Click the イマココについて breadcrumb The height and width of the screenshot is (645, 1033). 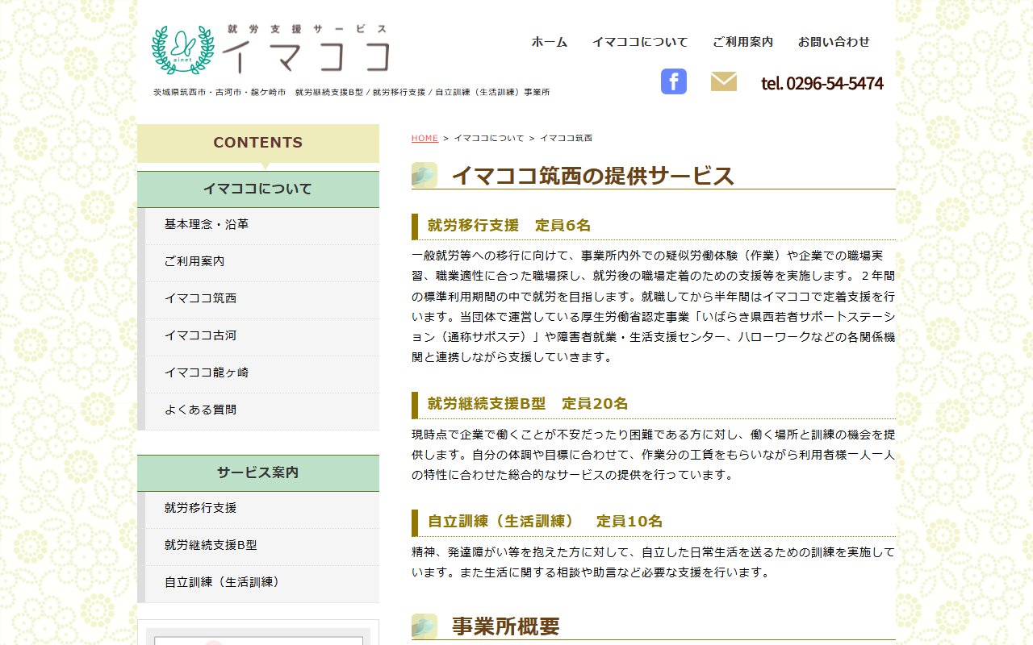[489, 139]
